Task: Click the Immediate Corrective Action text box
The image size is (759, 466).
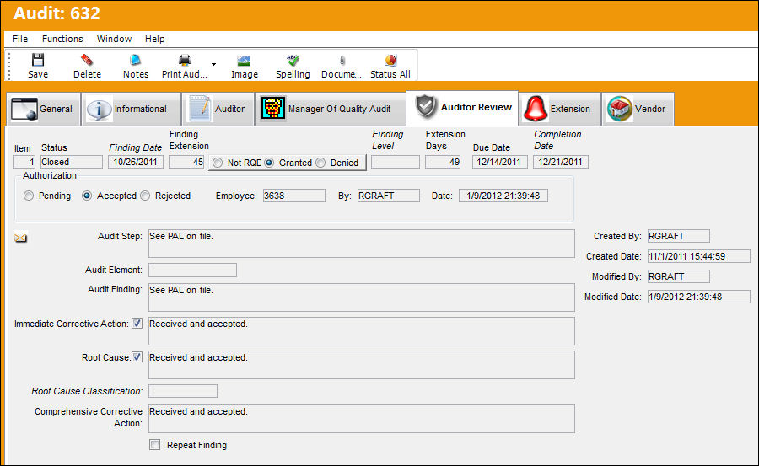Action: (362, 331)
